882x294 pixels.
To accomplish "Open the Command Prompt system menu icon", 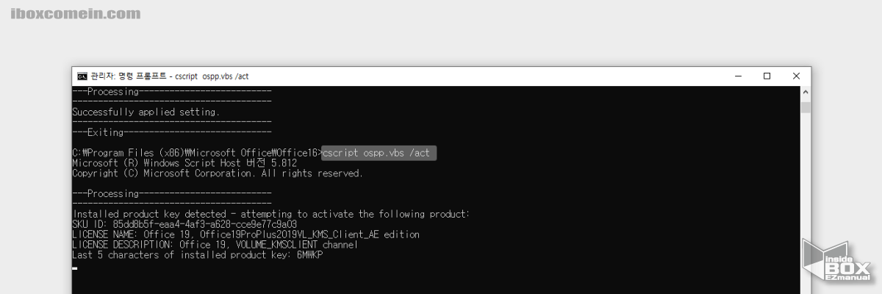I will pyautogui.click(x=83, y=76).
